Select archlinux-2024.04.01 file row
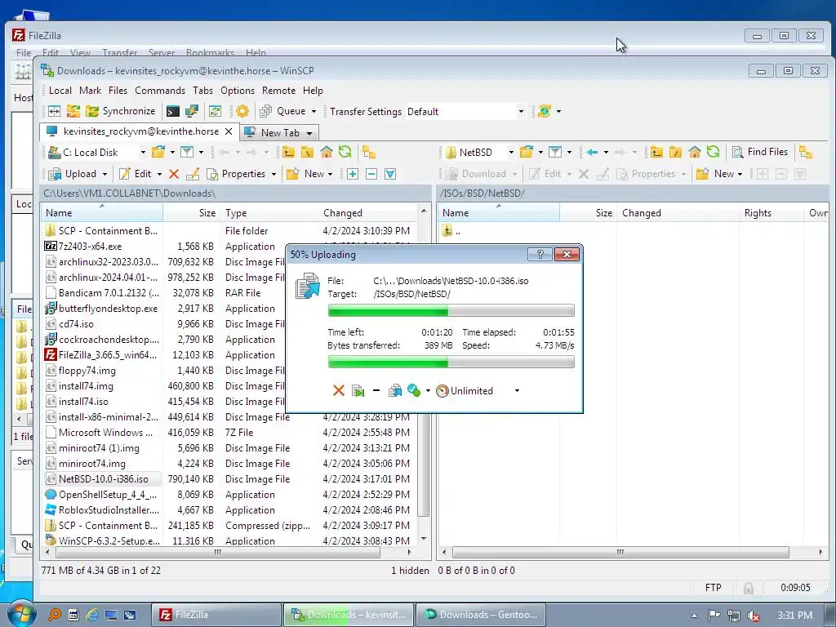This screenshot has width=836, height=627. point(165,278)
